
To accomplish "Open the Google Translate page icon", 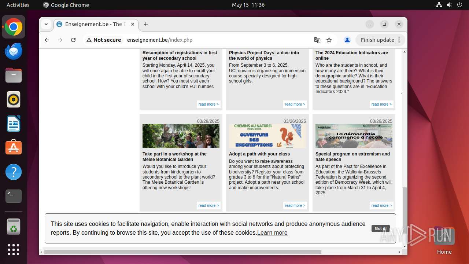I will (317, 40).
